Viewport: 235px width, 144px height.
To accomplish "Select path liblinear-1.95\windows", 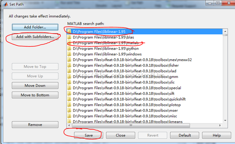I will (145, 54).
